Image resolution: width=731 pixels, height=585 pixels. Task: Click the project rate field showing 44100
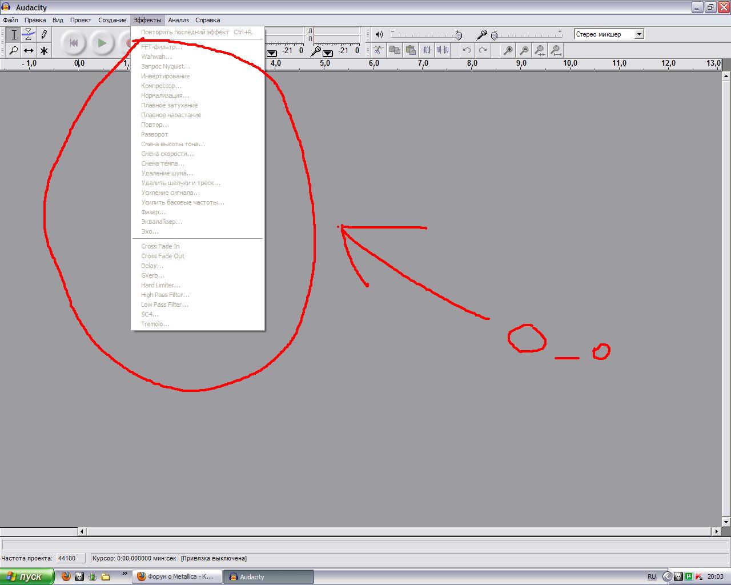(70, 558)
